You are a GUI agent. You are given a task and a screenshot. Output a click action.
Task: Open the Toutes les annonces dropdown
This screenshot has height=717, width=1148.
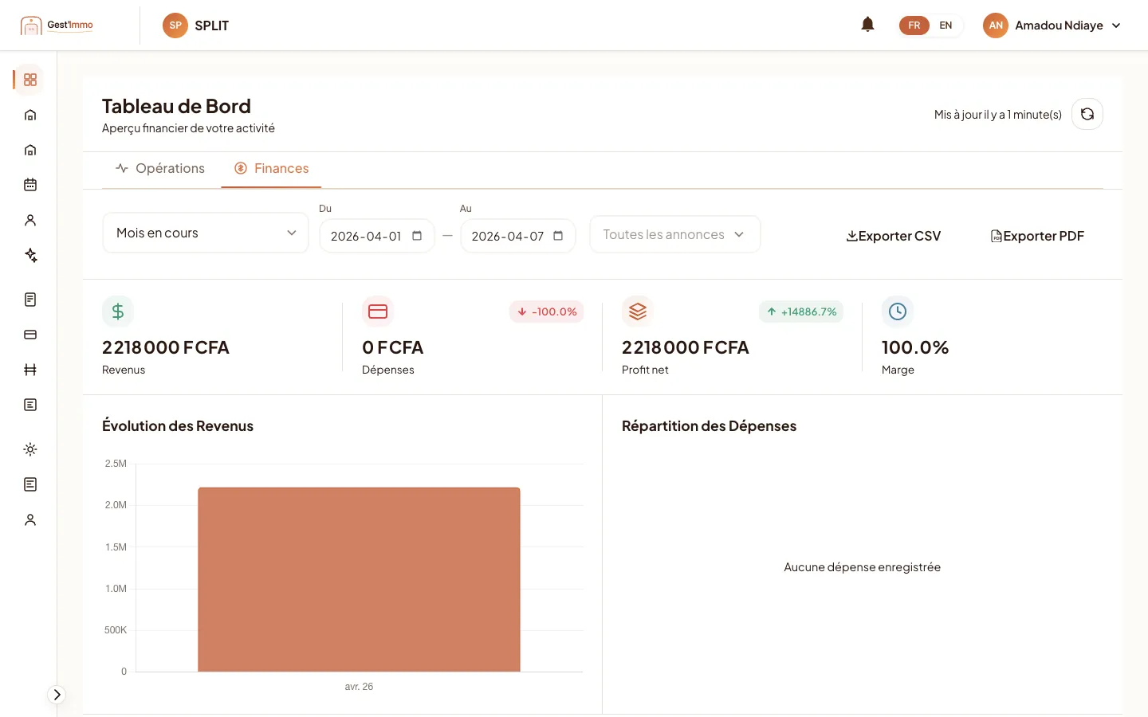point(674,234)
